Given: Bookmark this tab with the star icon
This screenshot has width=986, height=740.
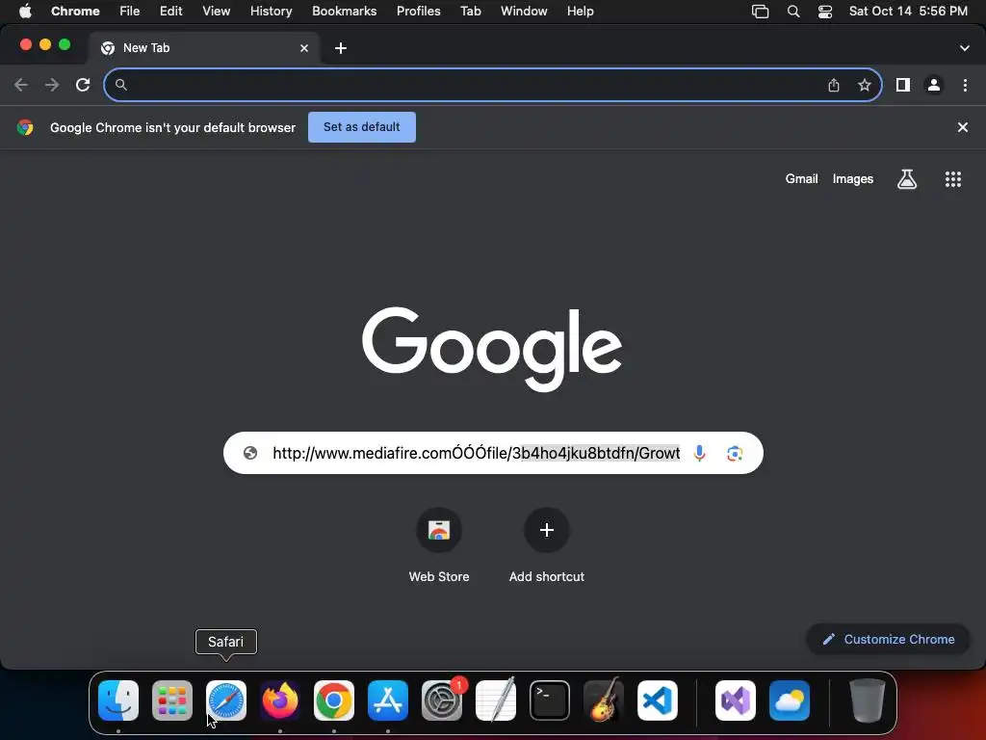Looking at the screenshot, I should [865, 85].
